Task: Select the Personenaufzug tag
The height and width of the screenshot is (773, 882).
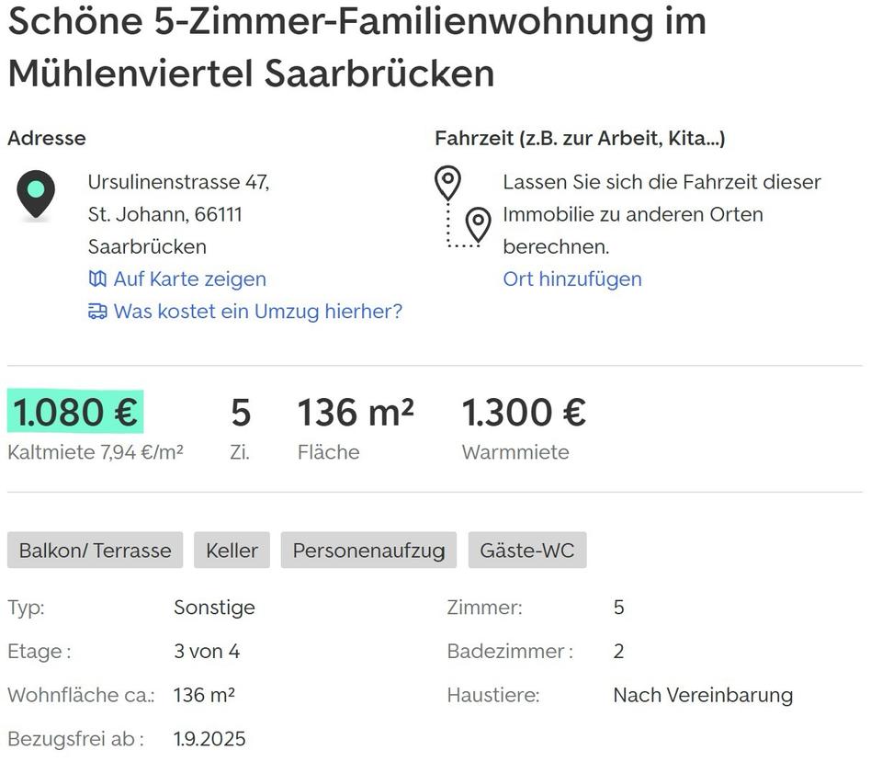Action: click(368, 551)
